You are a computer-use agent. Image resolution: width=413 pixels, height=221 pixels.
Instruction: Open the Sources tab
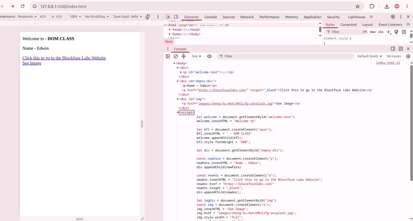229,17
